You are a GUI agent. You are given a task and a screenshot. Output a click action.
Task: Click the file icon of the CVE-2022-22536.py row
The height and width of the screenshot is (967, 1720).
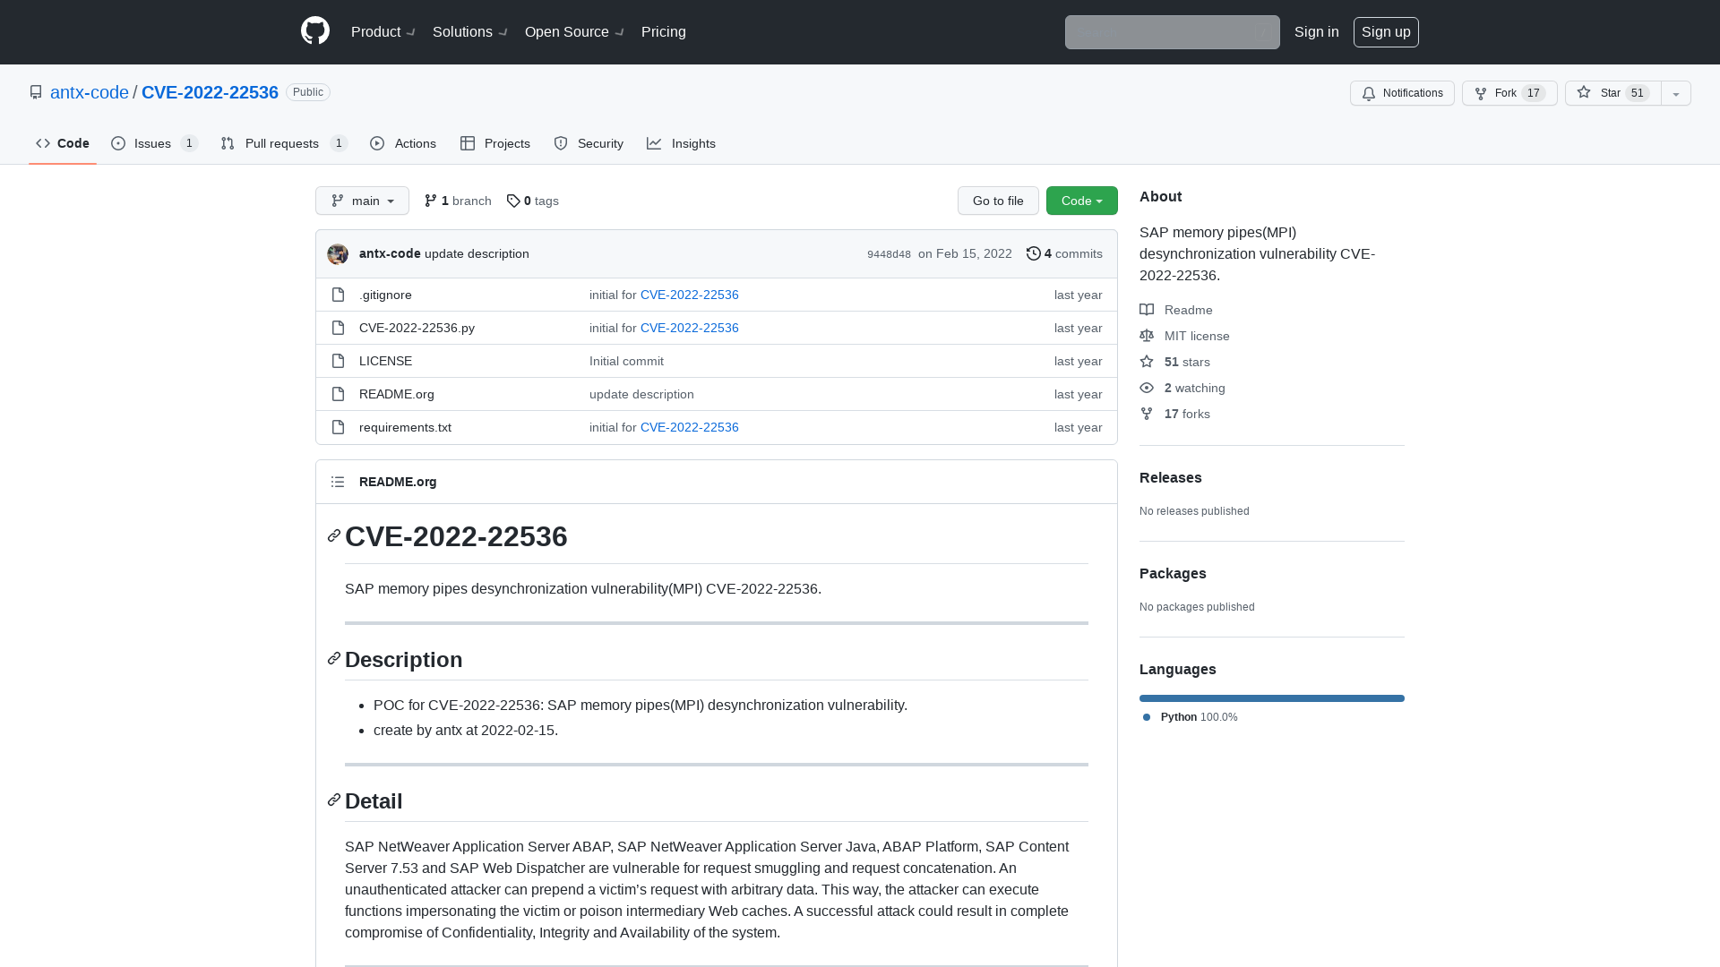pos(338,328)
